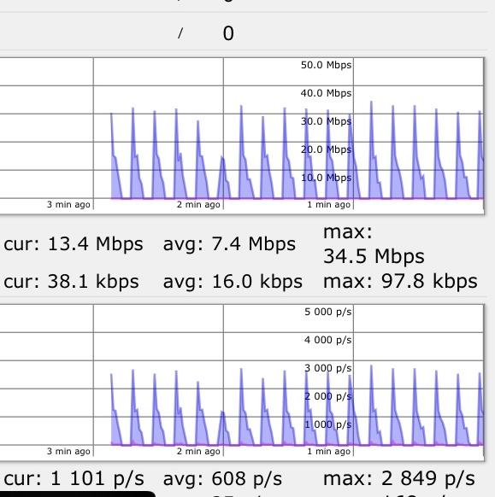Select the 3 000 p/s axis label
This screenshot has height=497, width=495.
tap(327, 368)
